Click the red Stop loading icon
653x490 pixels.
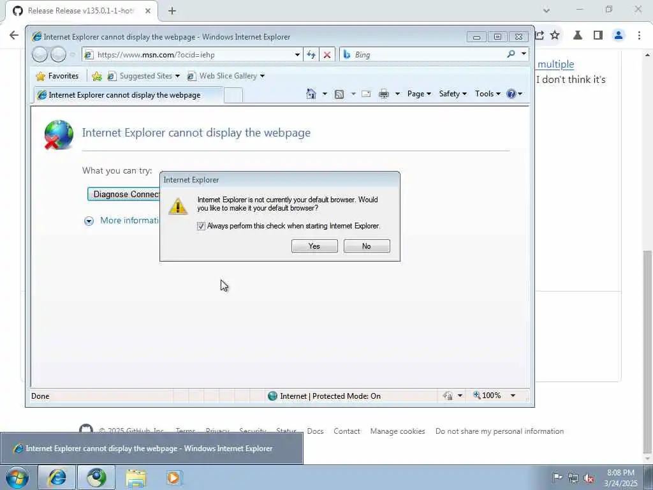pyautogui.click(x=327, y=55)
